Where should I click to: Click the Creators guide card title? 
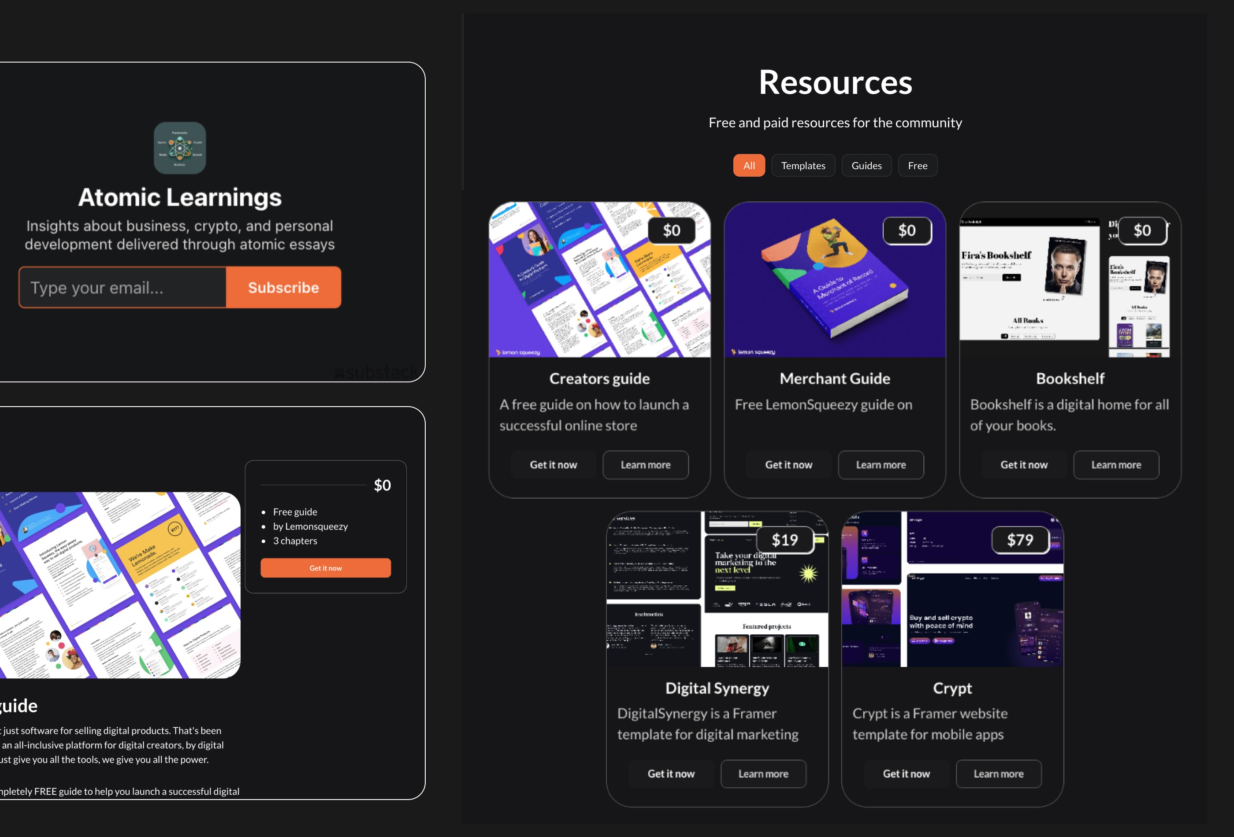(599, 378)
